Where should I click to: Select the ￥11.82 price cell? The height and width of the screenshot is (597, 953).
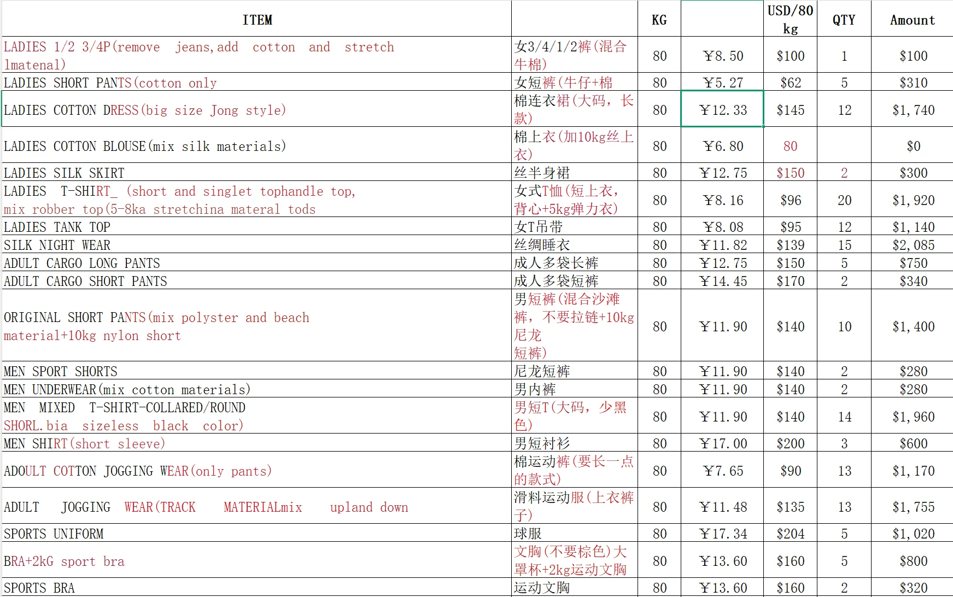click(x=722, y=244)
